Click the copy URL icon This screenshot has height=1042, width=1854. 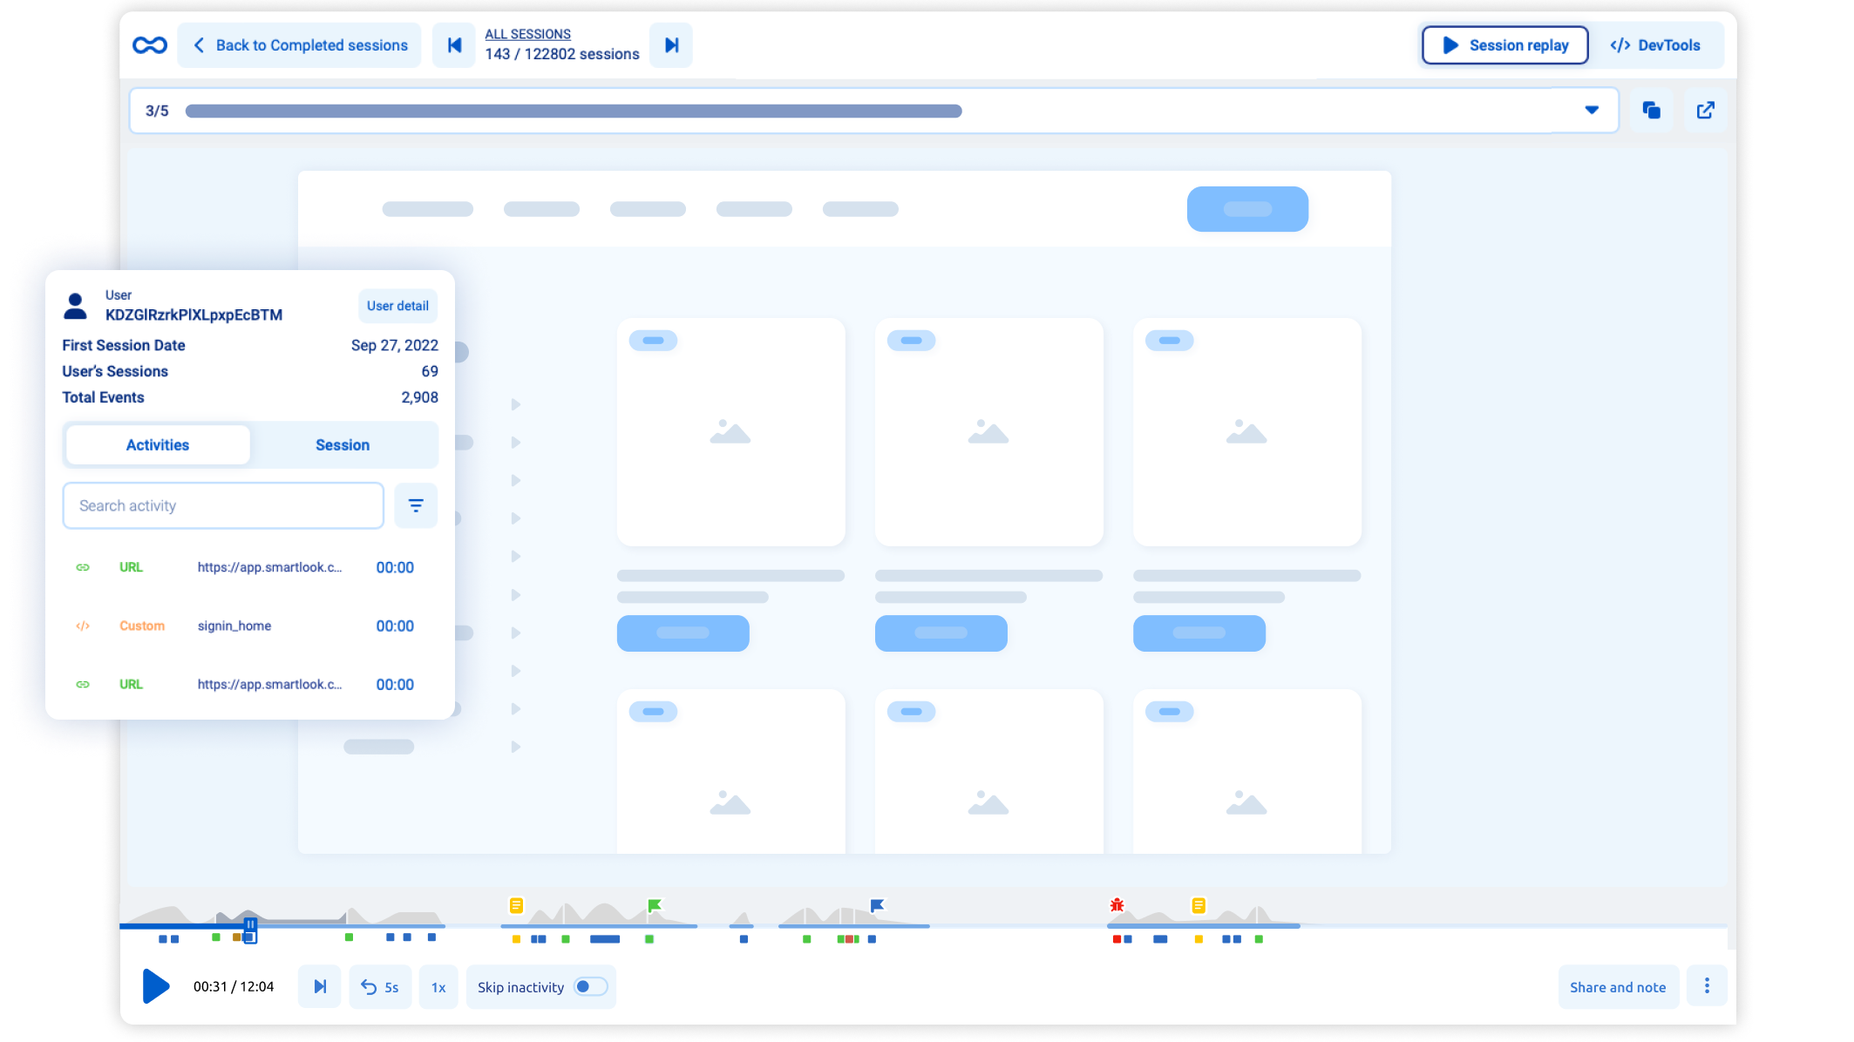coord(1651,111)
